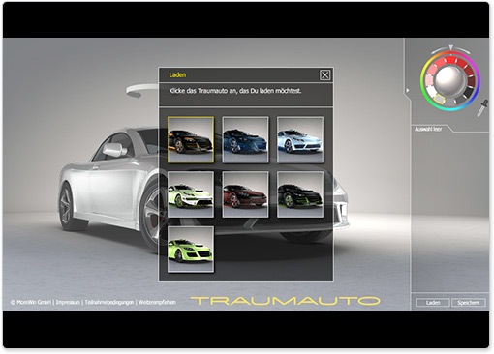Collapse the color panel with side arrow
Image resolution: width=494 pixels, height=354 pixels.
click(x=408, y=90)
